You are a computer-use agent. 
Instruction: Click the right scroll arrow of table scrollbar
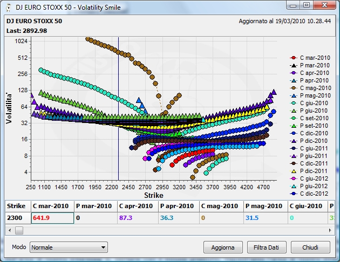tap(330, 230)
